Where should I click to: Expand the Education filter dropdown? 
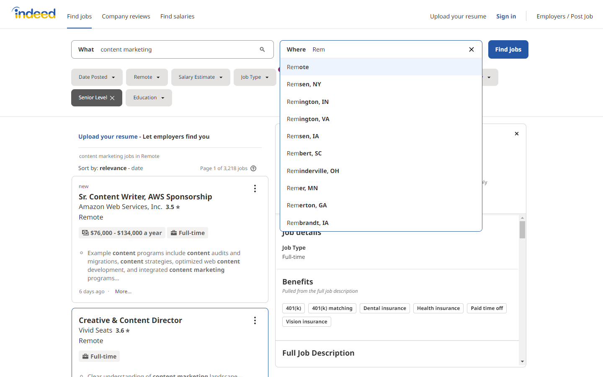click(x=149, y=98)
